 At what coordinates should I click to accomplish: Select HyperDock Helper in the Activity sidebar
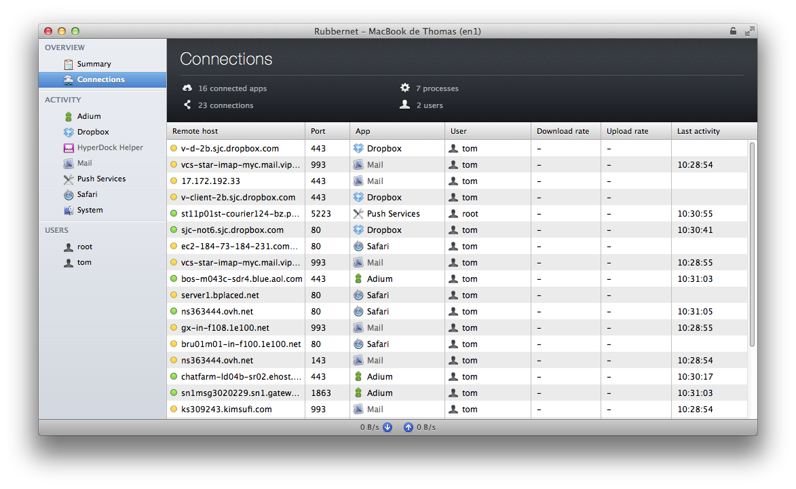pos(110,148)
